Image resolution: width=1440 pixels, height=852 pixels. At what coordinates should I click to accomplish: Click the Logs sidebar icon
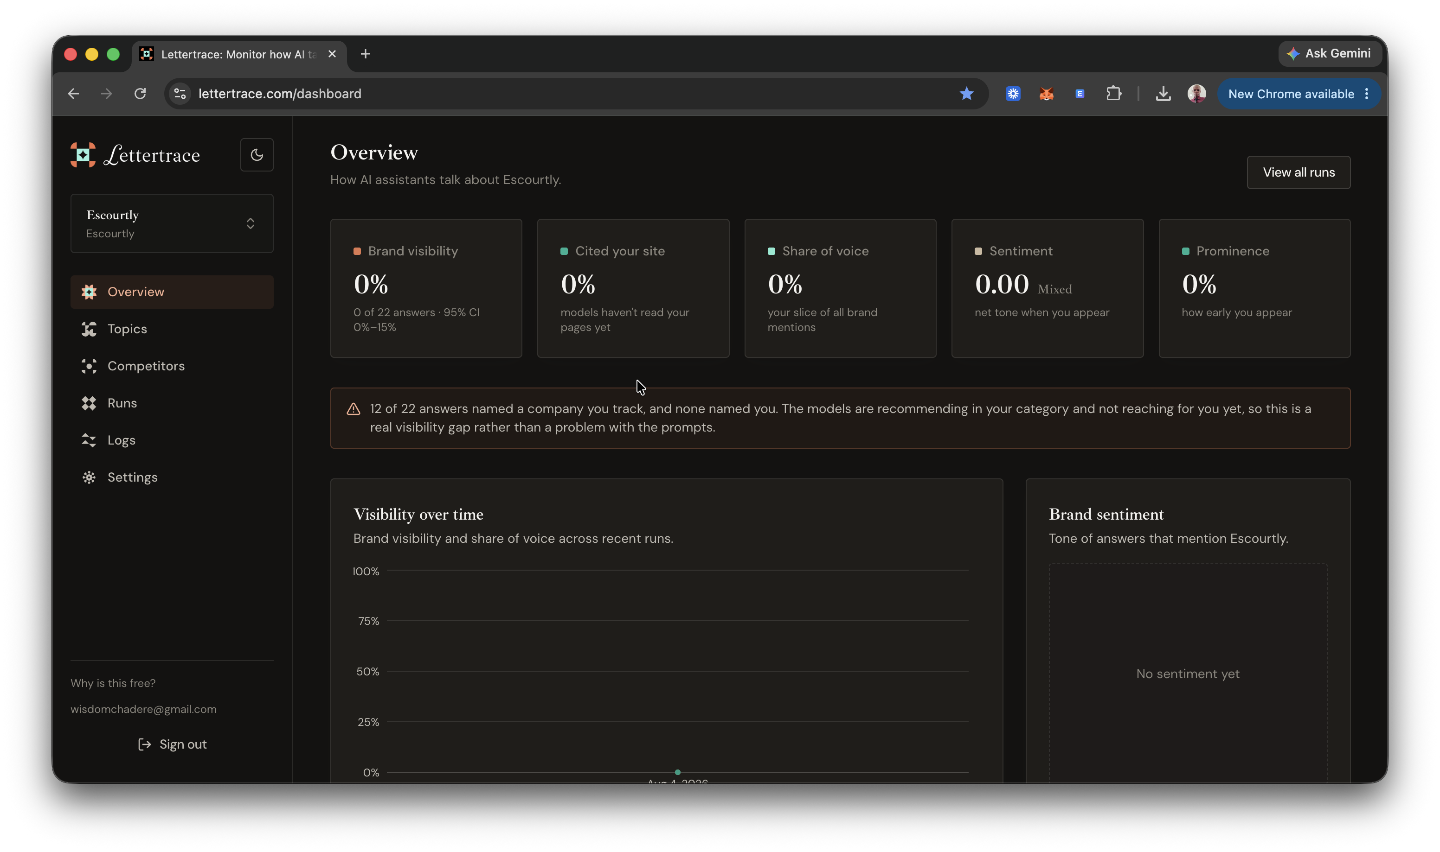89,440
